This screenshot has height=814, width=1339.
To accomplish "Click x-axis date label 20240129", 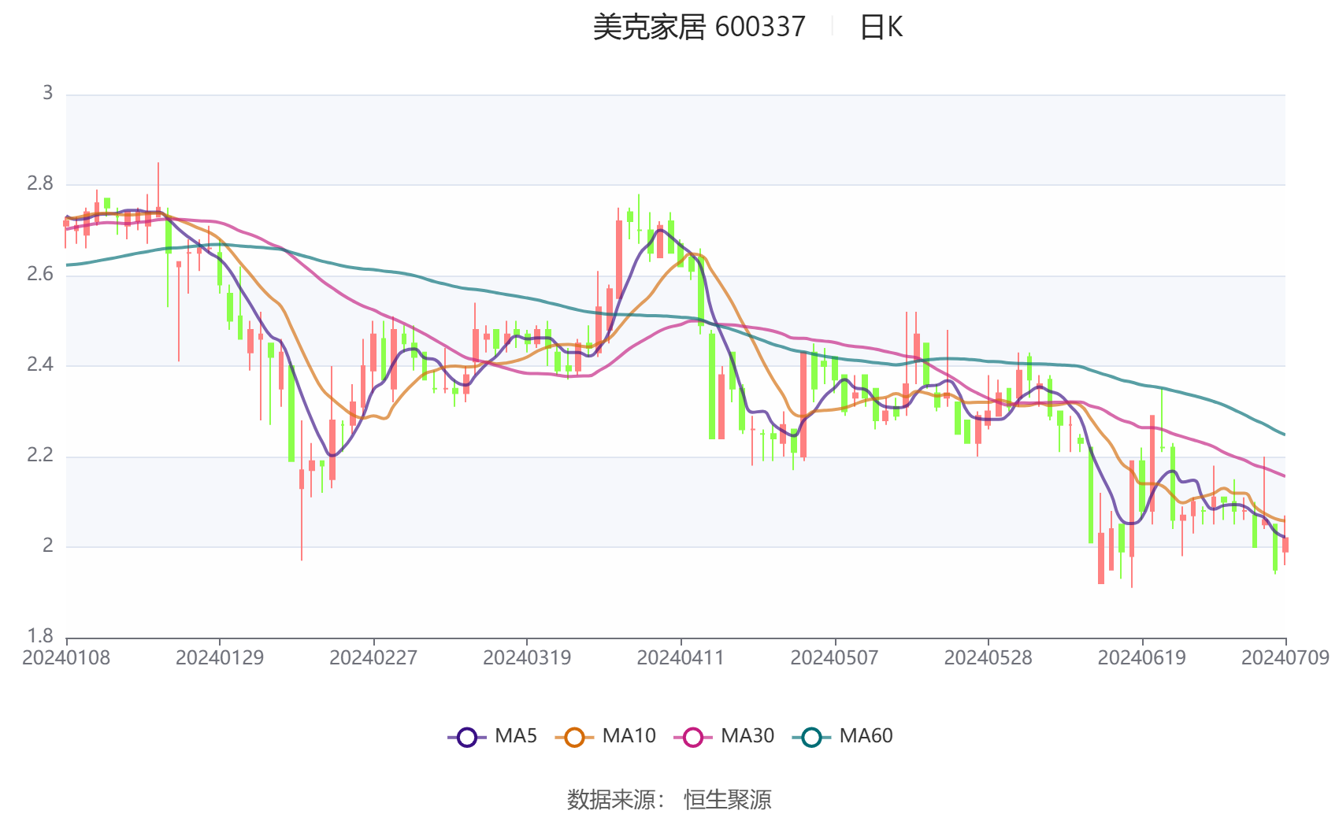I will point(220,658).
